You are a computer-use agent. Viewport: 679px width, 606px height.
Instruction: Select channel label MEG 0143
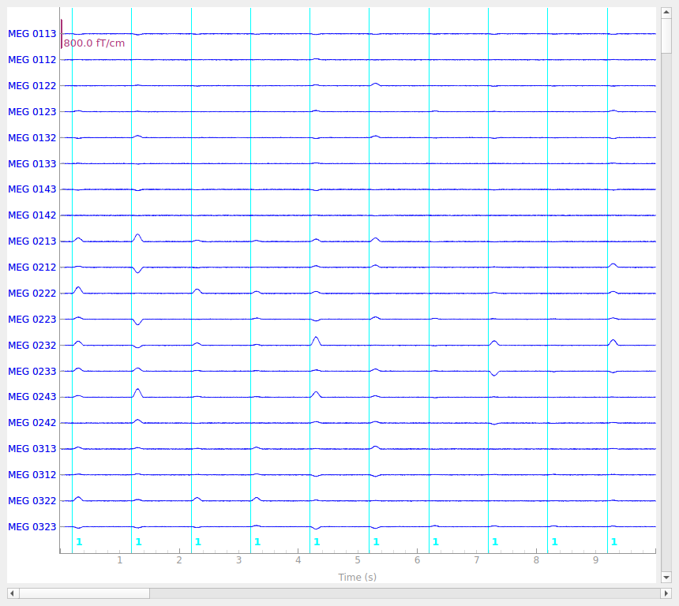[x=32, y=189]
